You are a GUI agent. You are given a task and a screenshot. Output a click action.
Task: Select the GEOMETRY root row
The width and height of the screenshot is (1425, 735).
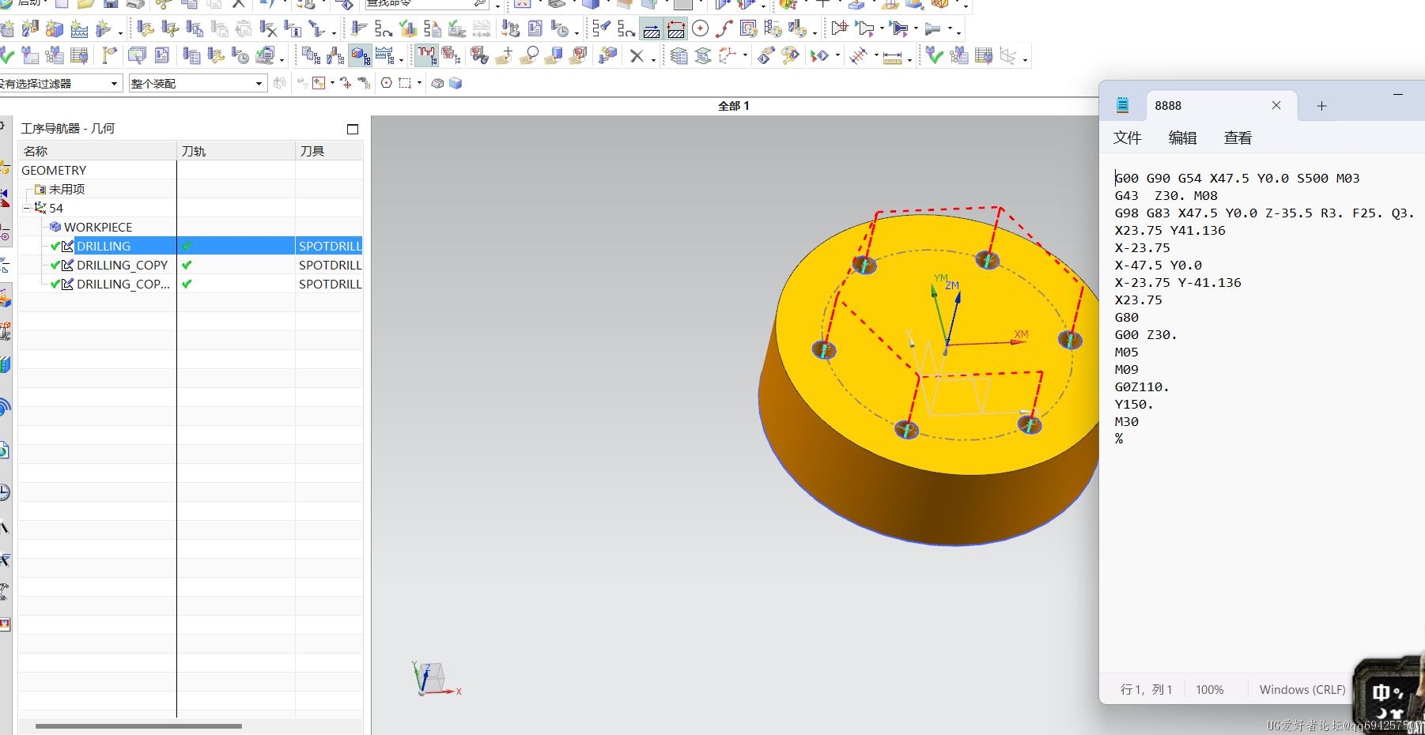tap(190, 170)
